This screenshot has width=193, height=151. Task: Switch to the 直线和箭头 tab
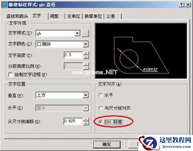click(x=17, y=16)
